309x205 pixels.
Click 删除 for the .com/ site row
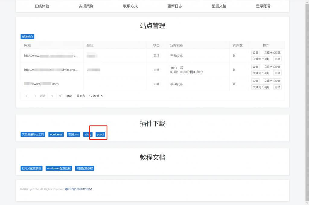(x=277, y=87)
